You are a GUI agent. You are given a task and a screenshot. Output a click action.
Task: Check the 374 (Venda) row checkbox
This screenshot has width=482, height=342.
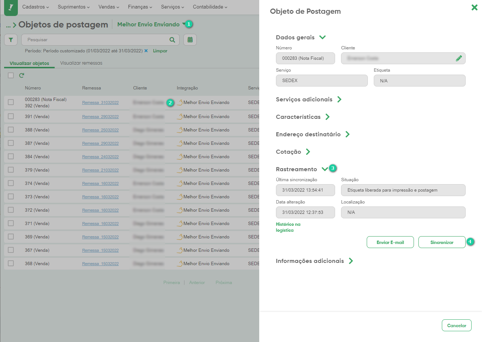point(11,183)
